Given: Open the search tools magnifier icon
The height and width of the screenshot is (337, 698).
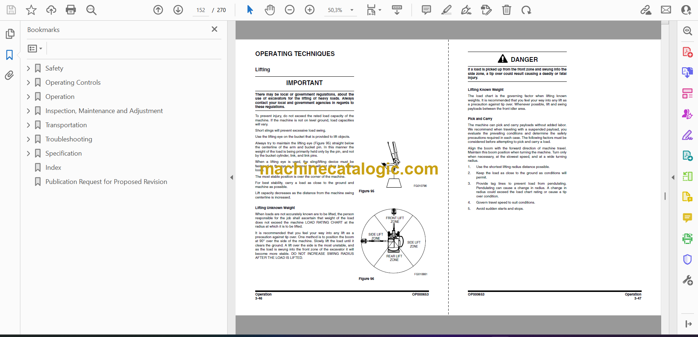Looking at the screenshot, I should (x=687, y=31).
